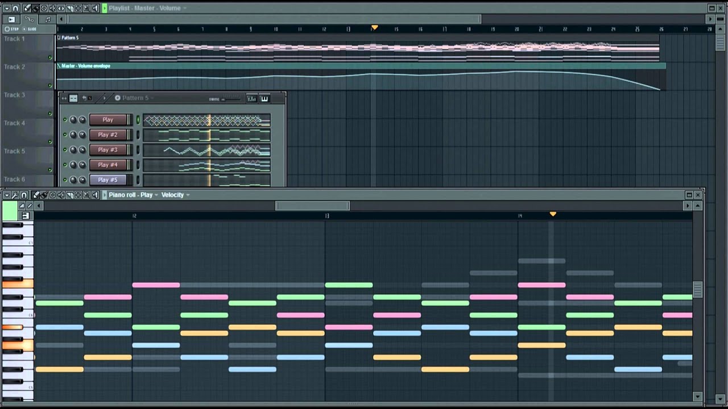
Task: Open the mini piano roll preview of Play #3
Action: pos(206,150)
